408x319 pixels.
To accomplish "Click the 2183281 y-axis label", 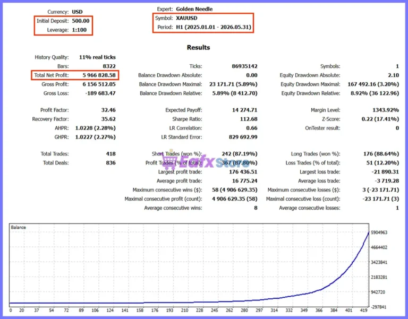I will tap(379, 277).
